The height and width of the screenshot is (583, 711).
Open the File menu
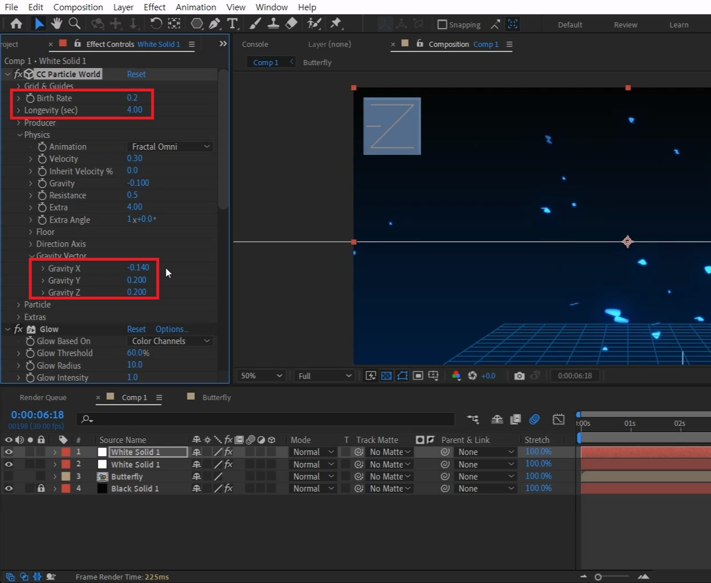click(x=11, y=7)
